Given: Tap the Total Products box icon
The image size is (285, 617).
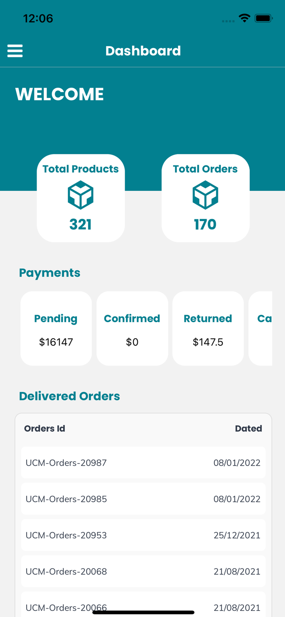Looking at the screenshot, I should [81, 195].
